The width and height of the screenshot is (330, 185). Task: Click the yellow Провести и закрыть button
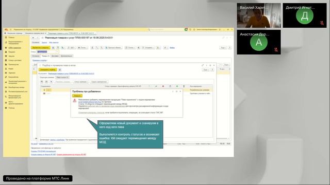[x=41, y=48]
